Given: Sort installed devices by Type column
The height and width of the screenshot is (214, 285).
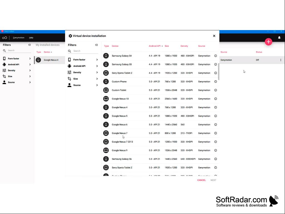Looking at the screenshot, I should pos(39,52).
